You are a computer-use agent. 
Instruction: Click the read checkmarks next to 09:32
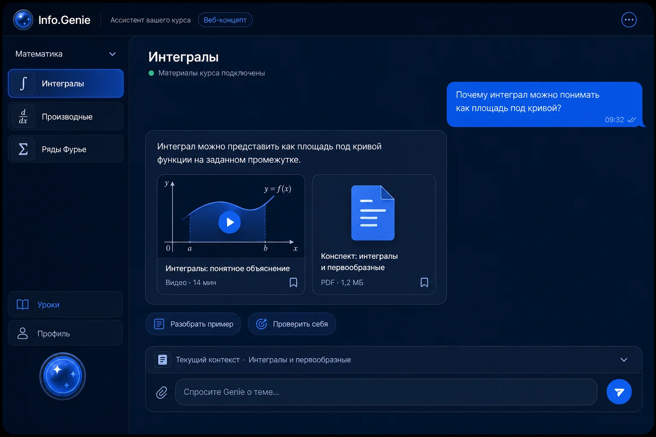[631, 120]
